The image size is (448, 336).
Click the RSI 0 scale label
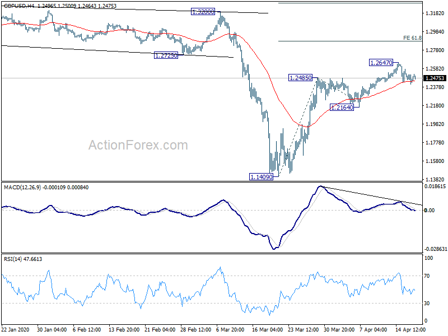[x=426, y=321]
